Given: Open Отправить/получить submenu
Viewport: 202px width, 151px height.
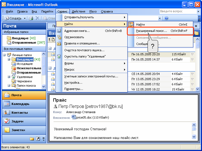Looking at the screenshot, I should pyautogui.click(x=92, y=17).
